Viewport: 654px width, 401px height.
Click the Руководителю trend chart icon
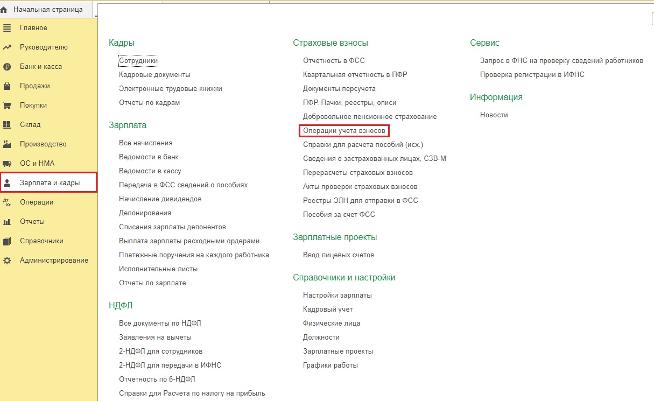coord(7,47)
